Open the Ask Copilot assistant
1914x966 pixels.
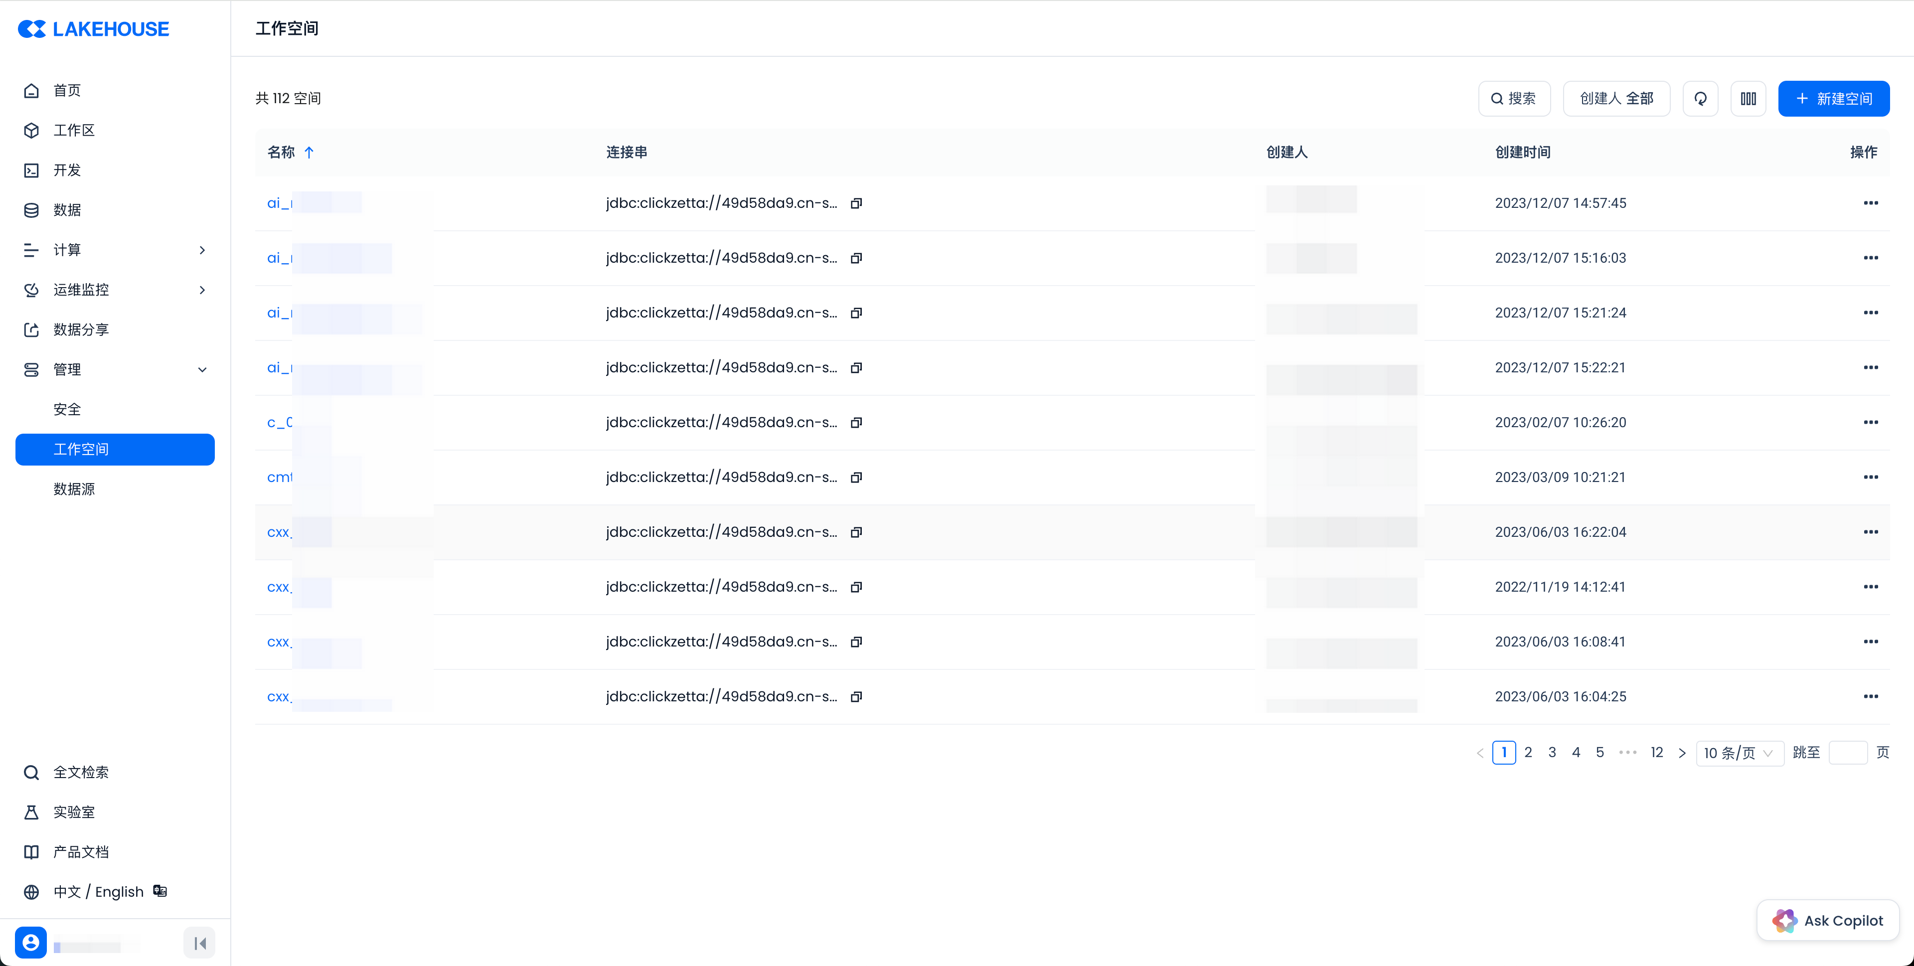pos(1828,921)
